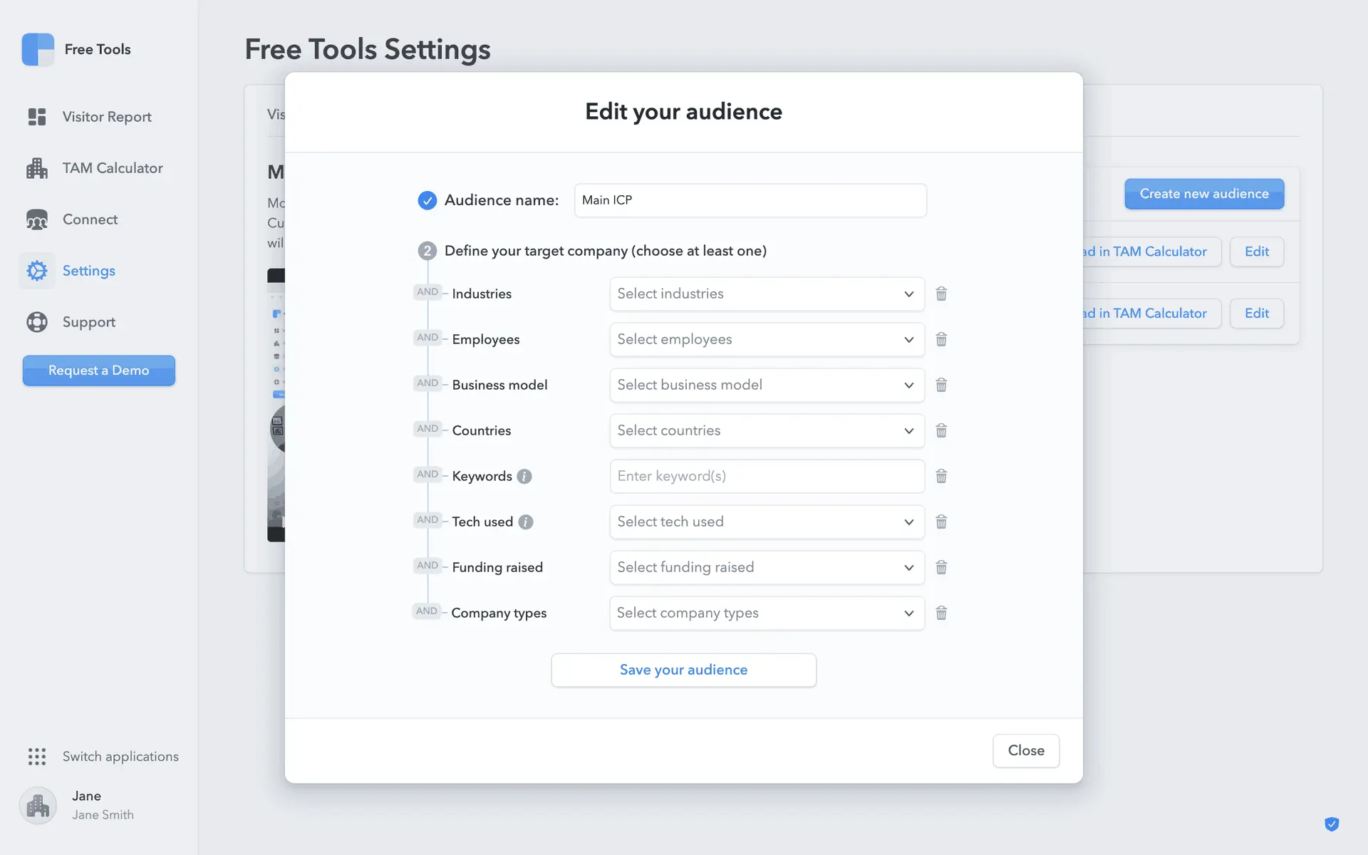This screenshot has height=855, width=1368.
Task: Open the Switch applications grid icon
Action: (x=37, y=756)
